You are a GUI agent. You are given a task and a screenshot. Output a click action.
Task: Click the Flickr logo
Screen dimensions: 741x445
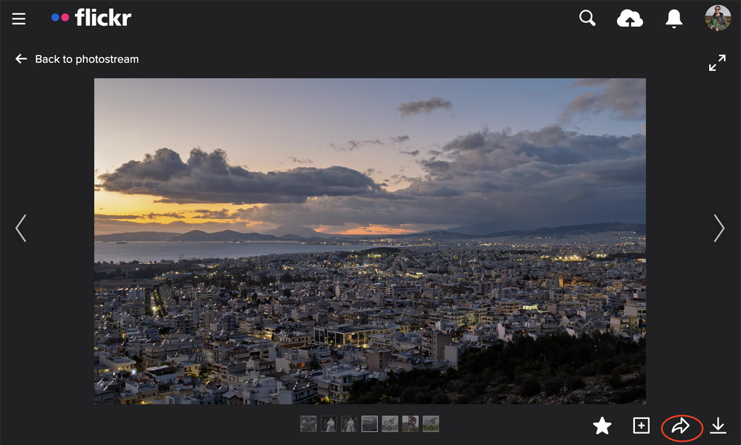[x=91, y=19]
